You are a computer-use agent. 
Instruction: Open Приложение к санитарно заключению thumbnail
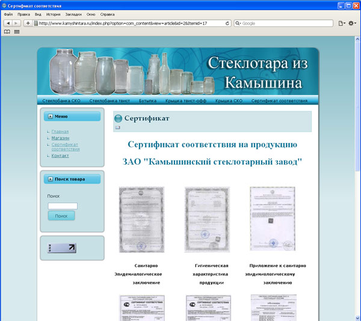[273, 219]
